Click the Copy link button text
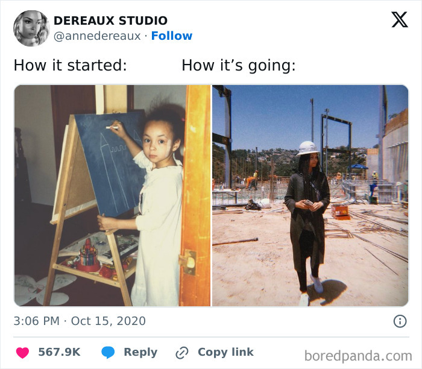Image resolution: width=422 pixels, height=369 pixels. pos(225,352)
